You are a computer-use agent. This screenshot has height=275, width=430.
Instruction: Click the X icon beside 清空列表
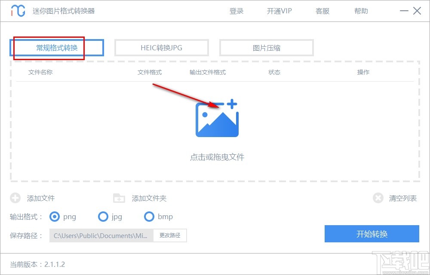(x=378, y=198)
